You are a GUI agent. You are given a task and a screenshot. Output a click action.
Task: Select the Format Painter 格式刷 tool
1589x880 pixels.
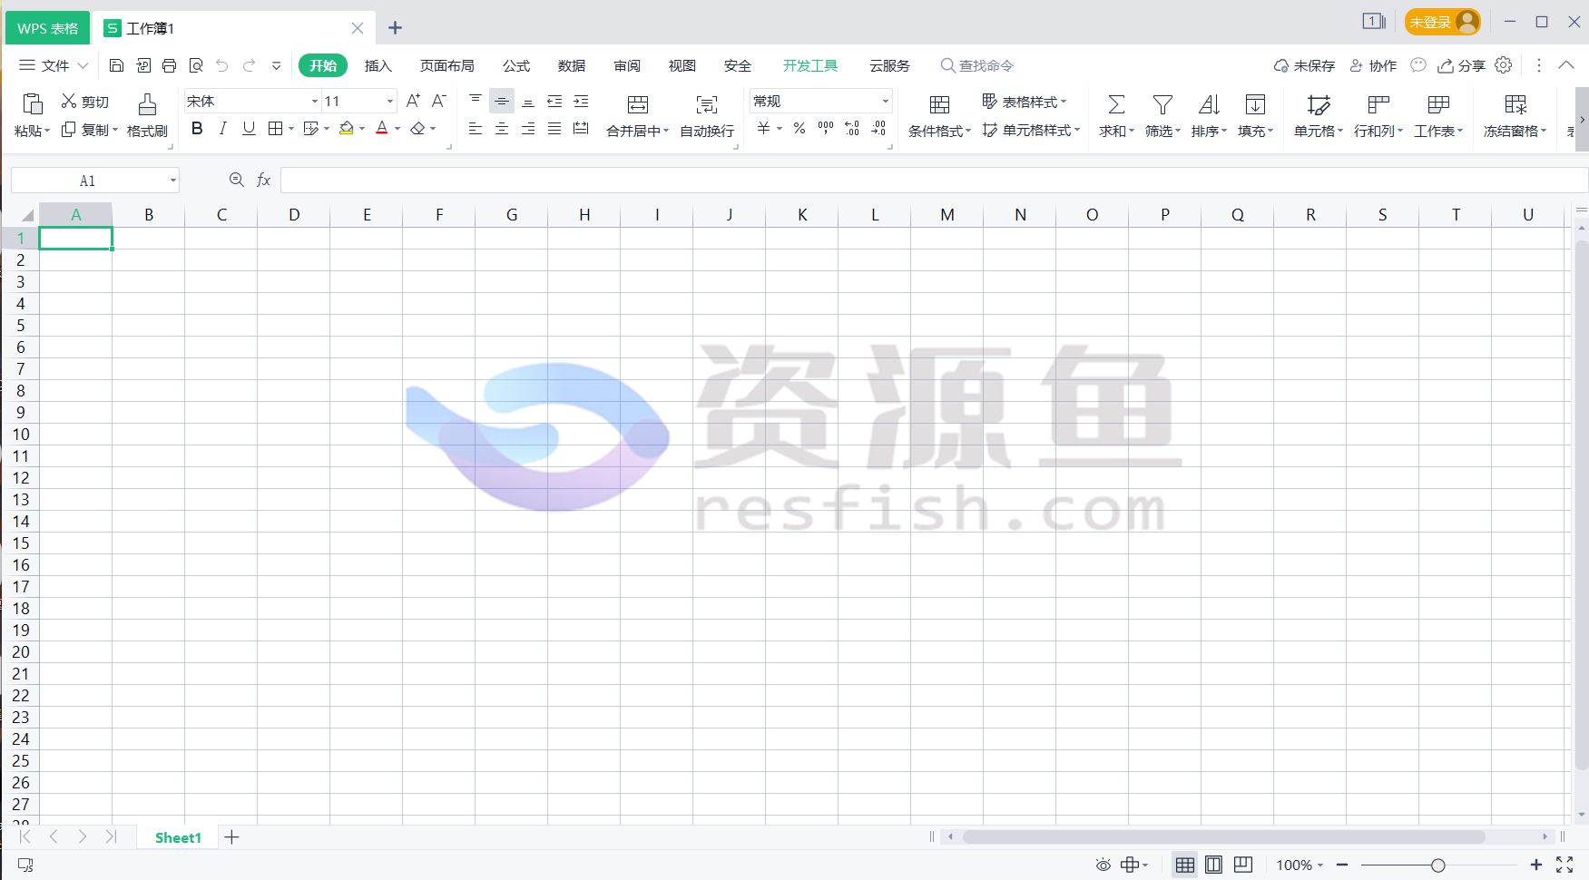(x=147, y=115)
